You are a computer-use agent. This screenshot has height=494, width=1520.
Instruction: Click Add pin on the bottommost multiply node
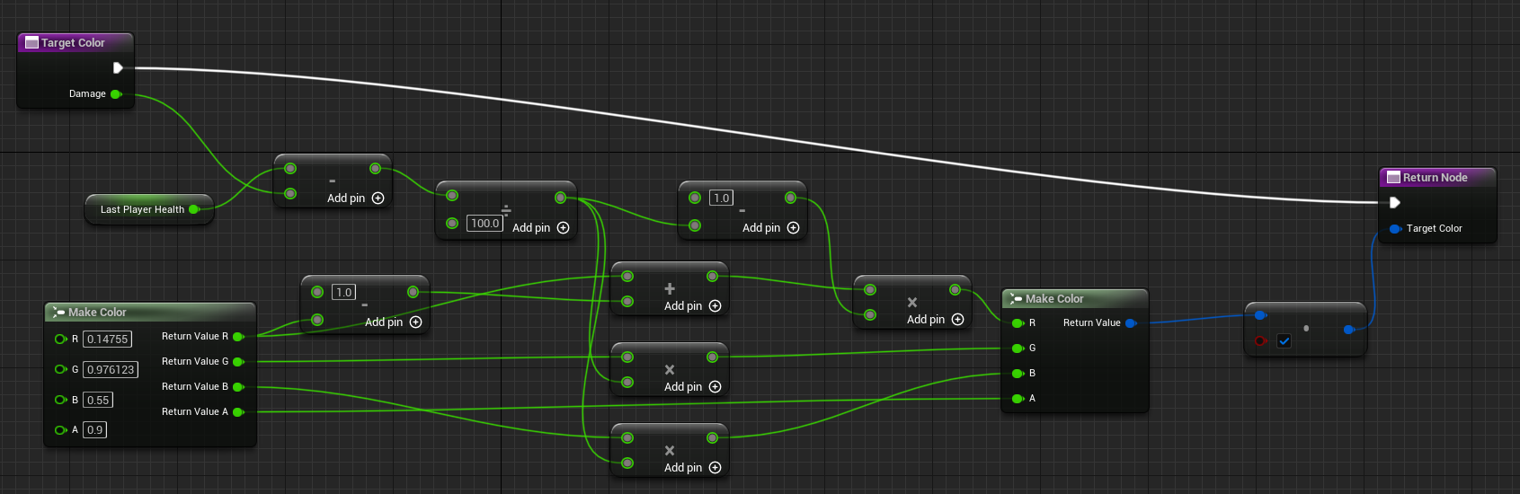692,468
